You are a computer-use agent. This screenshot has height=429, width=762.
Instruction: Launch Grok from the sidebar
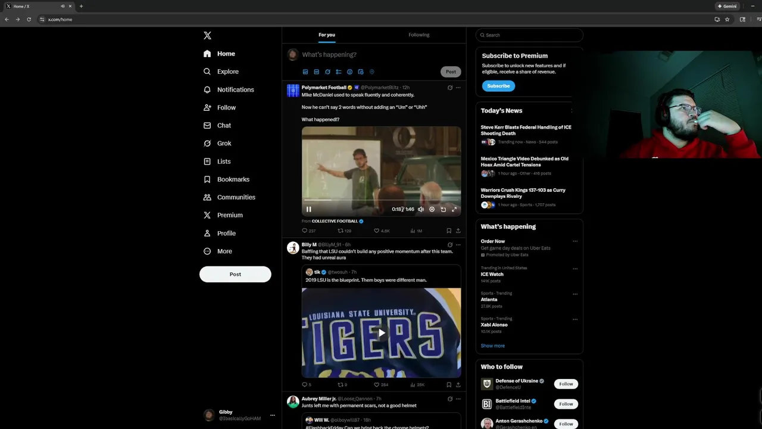217,143
